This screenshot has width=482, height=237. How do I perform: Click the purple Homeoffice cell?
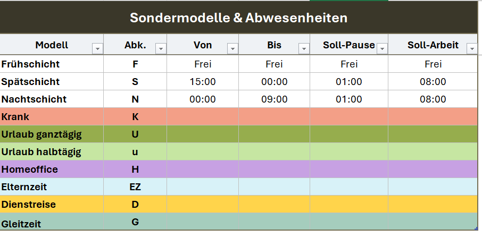click(x=30, y=170)
